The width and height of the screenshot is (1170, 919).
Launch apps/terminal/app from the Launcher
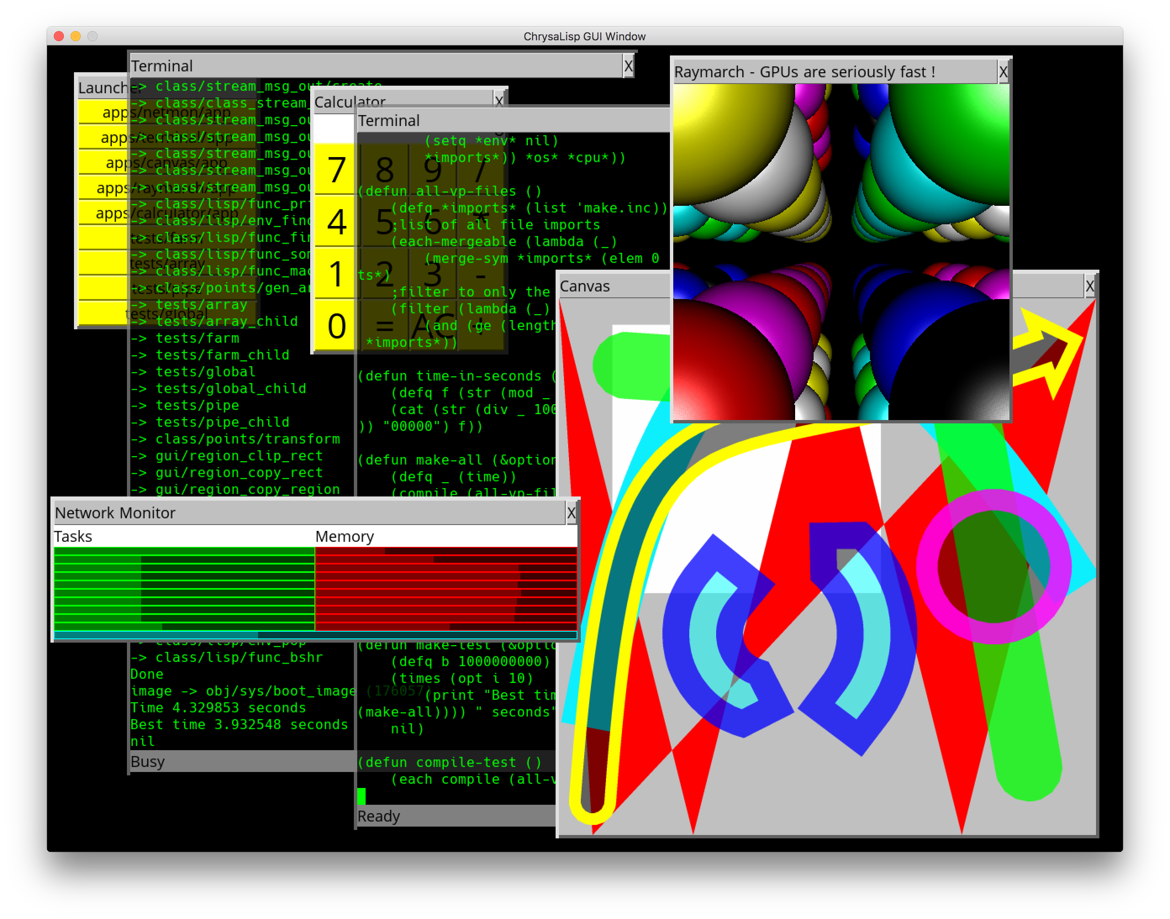103,138
